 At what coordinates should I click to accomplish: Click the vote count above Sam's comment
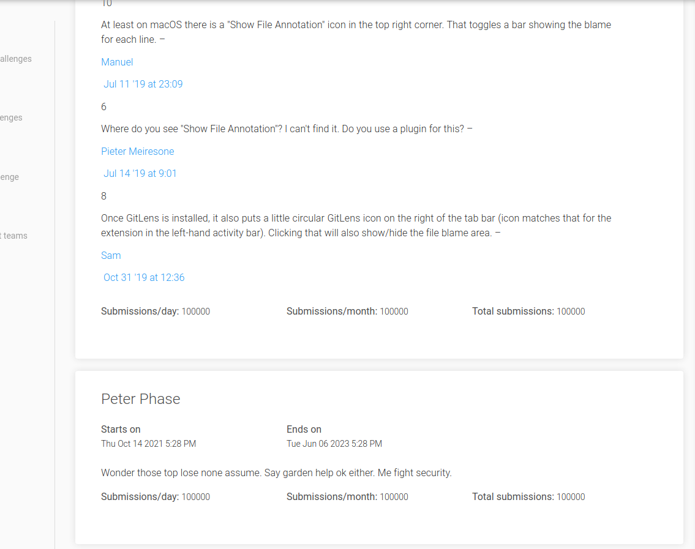(x=103, y=196)
